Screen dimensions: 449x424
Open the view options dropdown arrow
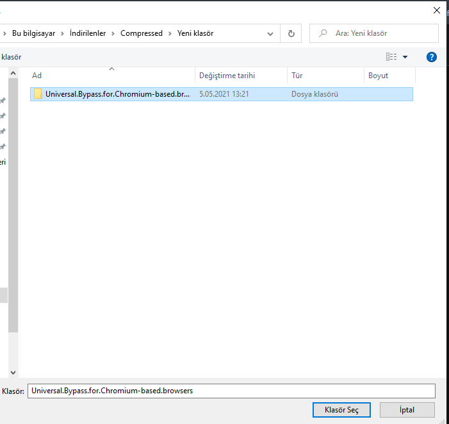[405, 57]
